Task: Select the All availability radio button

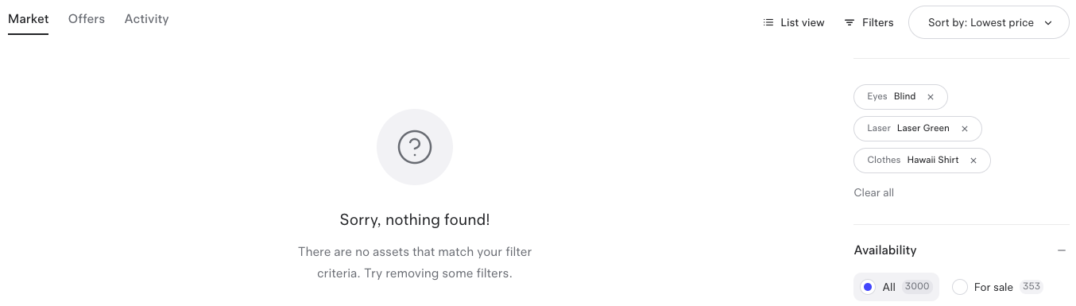Action: pos(868,287)
